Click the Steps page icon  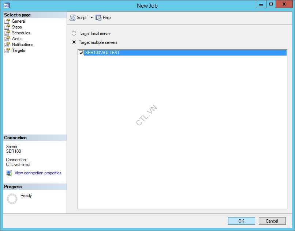pyautogui.click(x=7, y=27)
